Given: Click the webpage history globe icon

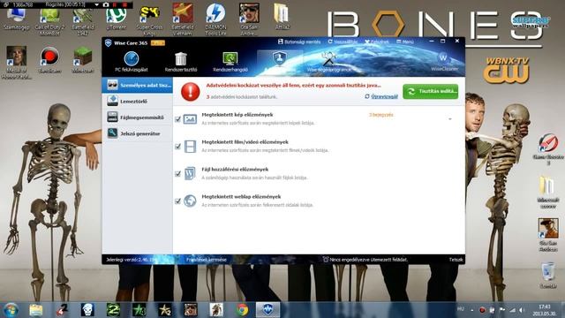Looking at the screenshot, I should 190,201.
